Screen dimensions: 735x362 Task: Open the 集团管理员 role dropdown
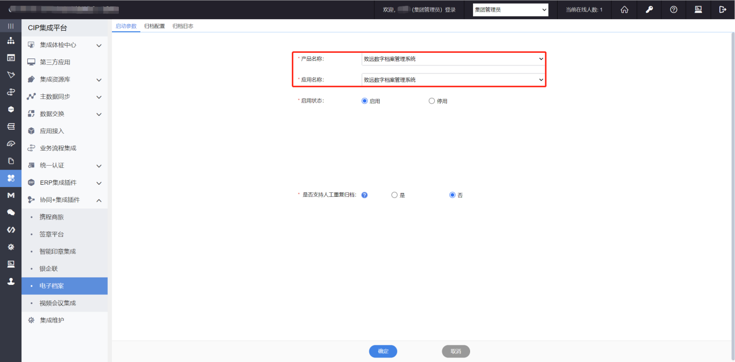pyautogui.click(x=511, y=9)
